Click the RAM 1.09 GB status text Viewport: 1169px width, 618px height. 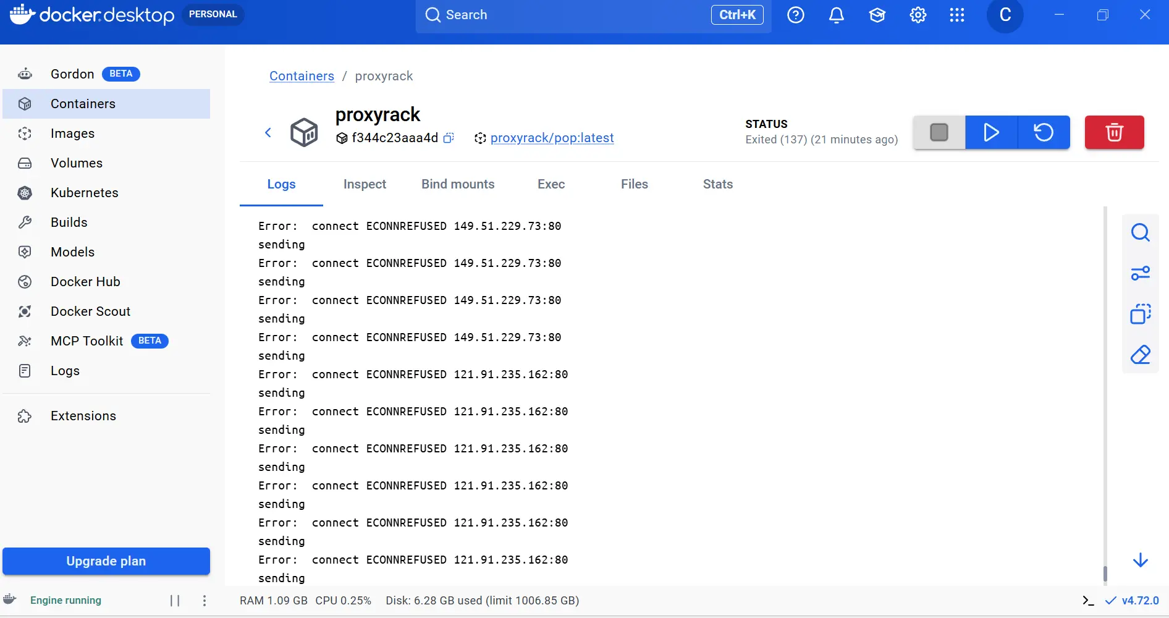click(274, 601)
